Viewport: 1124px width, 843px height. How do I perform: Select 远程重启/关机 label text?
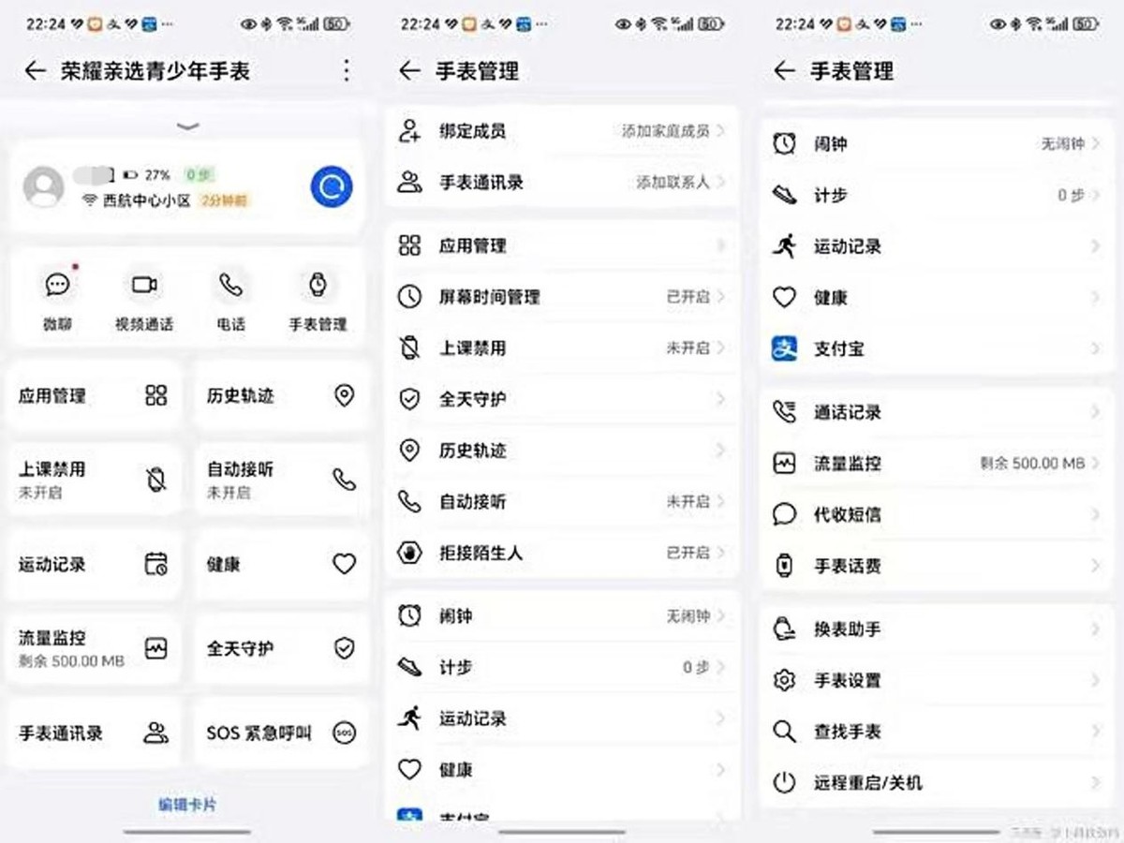[868, 783]
